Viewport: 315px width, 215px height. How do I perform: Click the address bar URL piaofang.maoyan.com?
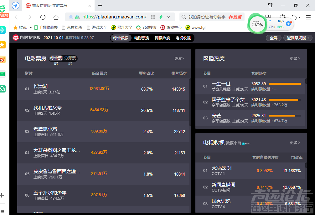click(114, 17)
